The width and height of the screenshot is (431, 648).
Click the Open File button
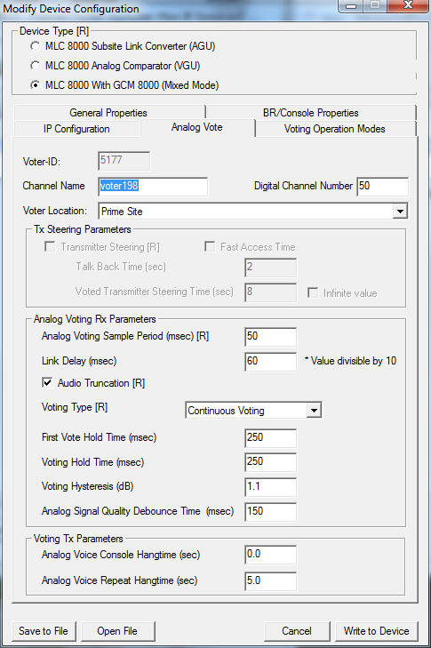117,631
